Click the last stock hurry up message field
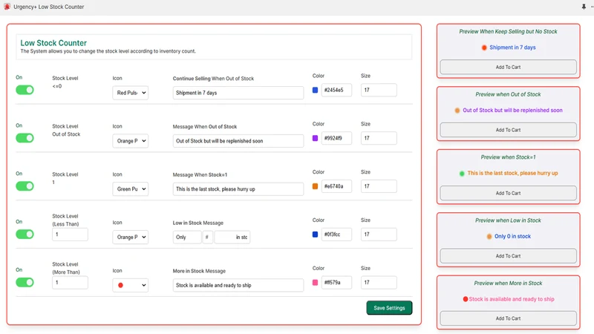Screen dimensions: 594x334 pos(238,189)
